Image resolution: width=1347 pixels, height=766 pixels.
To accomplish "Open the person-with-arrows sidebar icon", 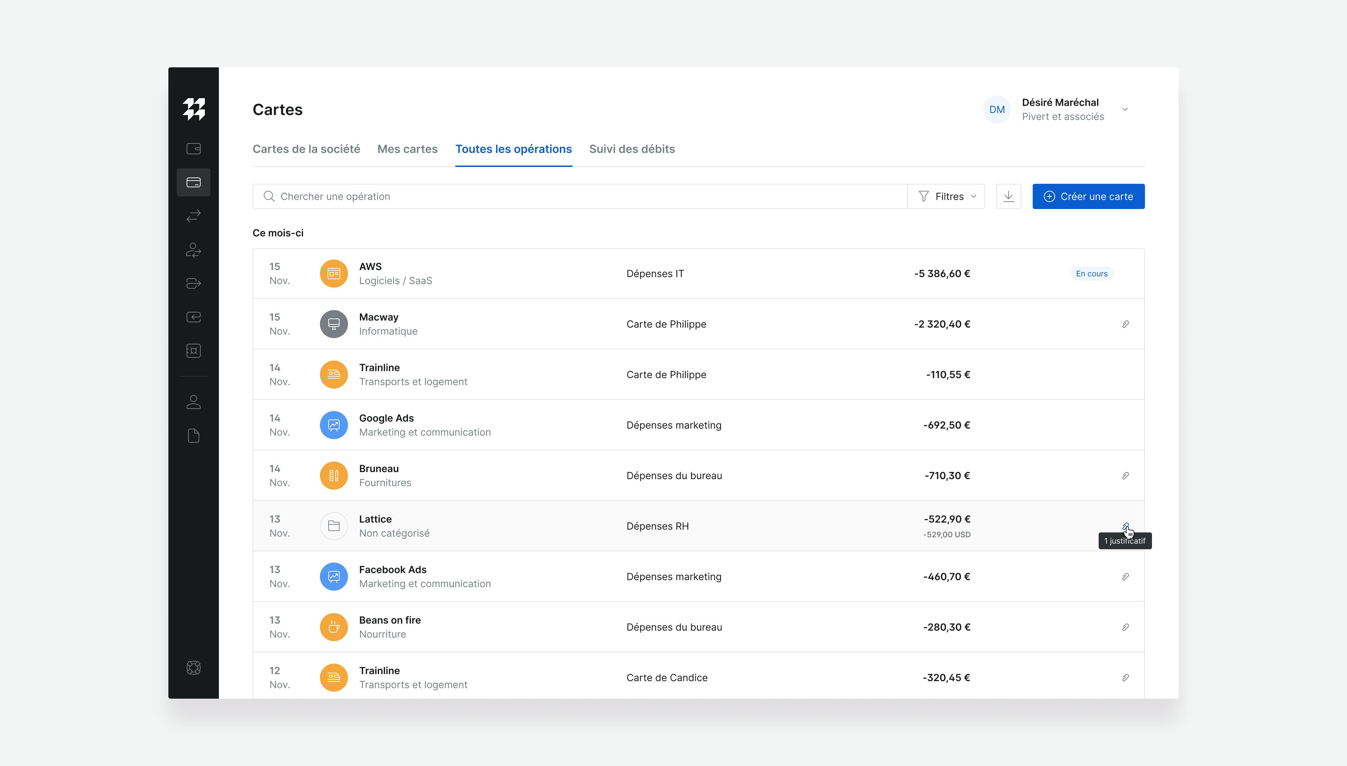I will pos(194,250).
